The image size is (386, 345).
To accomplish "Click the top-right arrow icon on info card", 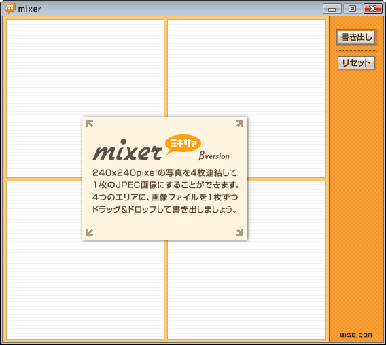I will 240,124.
